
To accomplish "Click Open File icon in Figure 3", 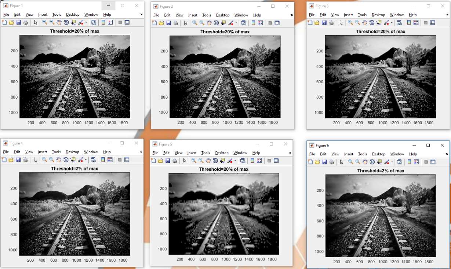I will click(317, 22).
